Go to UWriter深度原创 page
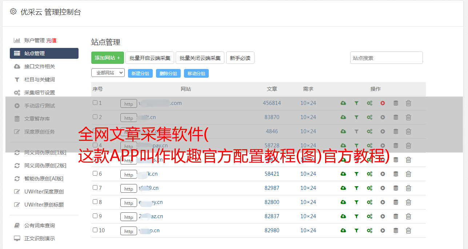Viewport: 468px width, 249px height. 44,192
